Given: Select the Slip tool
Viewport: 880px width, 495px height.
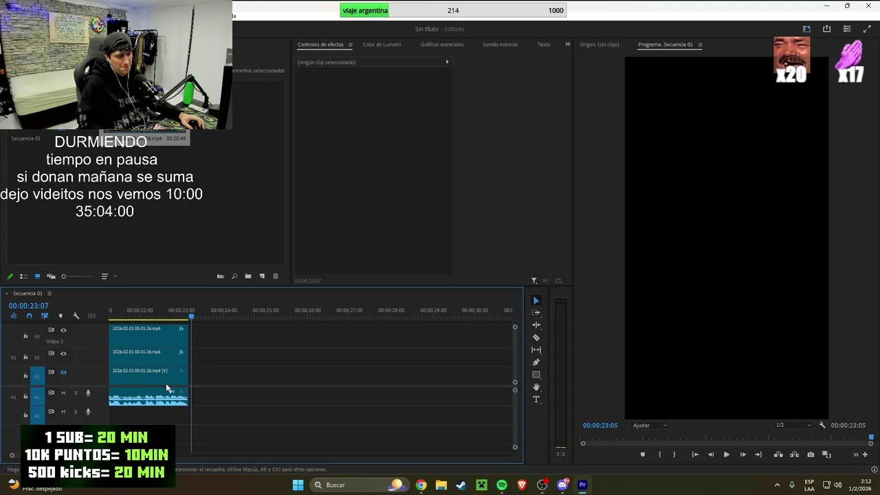Looking at the screenshot, I should point(536,350).
